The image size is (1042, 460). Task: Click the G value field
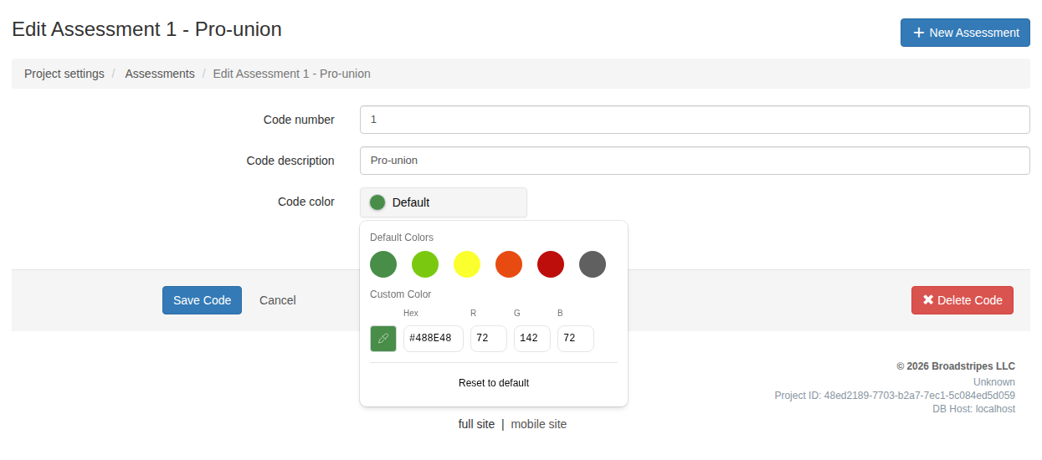coord(532,339)
